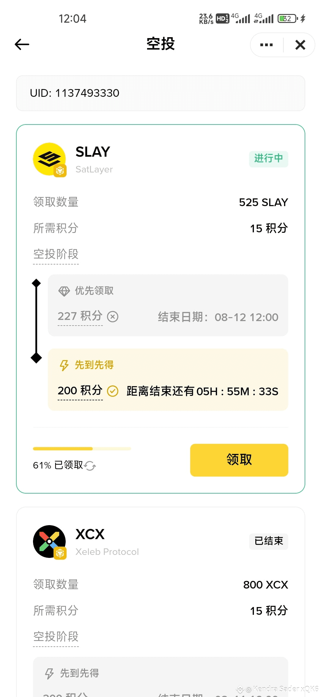The width and height of the screenshot is (321, 697).
Task: Tap the 已结束 status badge on XCX
Action: pos(268,541)
